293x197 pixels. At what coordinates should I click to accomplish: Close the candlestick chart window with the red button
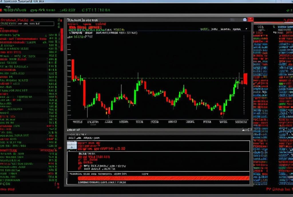pyautogui.click(x=250, y=19)
